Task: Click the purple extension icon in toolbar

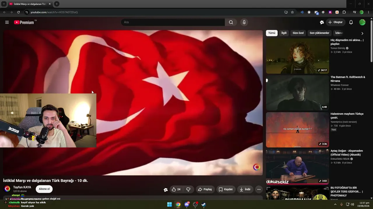Action: point(330,12)
